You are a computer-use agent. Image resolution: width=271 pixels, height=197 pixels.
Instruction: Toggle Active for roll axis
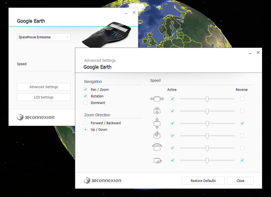pos(172,148)
